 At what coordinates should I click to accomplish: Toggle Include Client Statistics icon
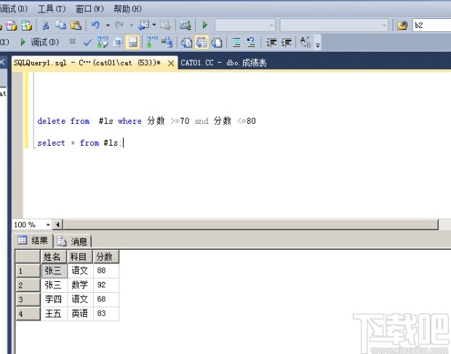tap(167, 42)
